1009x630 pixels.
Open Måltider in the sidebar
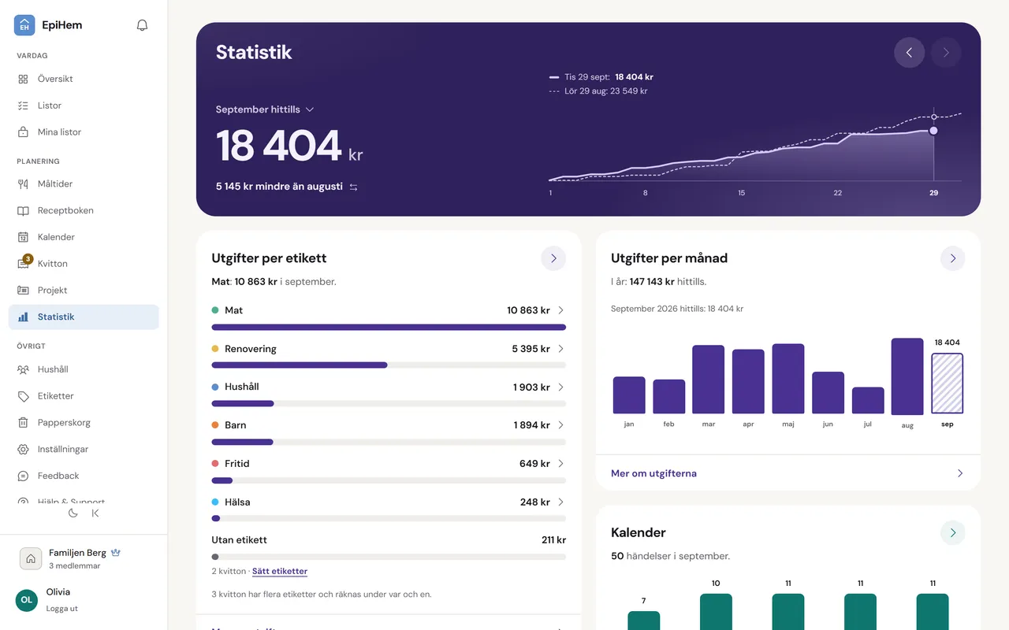[x=84, y=184]
